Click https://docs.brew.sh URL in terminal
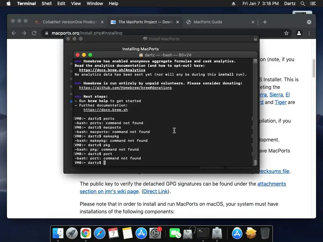The width and height of the screenshot is (323, 242). tap(106, 110)
